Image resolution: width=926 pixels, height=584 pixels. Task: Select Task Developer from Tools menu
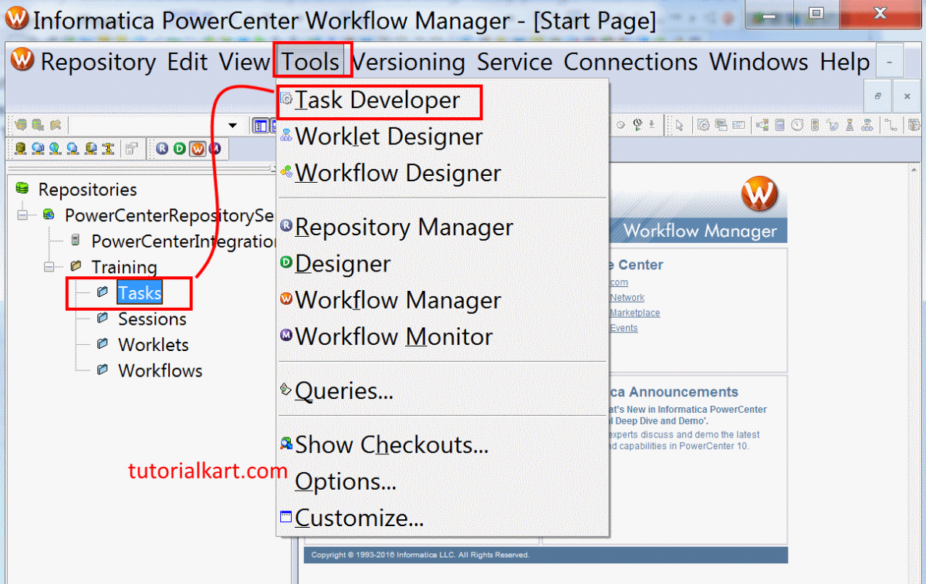click(x=377, y=101)
